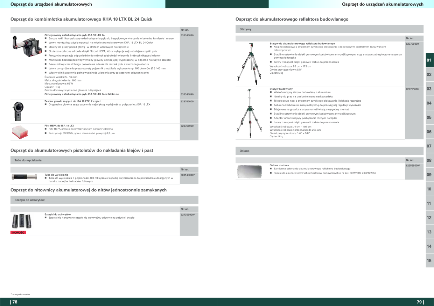Click catalog number 631341840
The image size is (434, 306).
point(187,94)
